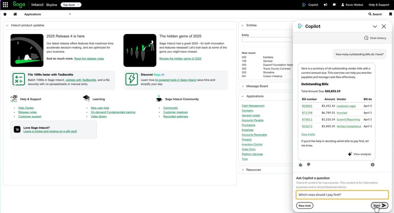
Task: Open the New user help link
Action: click(x=100, y=108)
